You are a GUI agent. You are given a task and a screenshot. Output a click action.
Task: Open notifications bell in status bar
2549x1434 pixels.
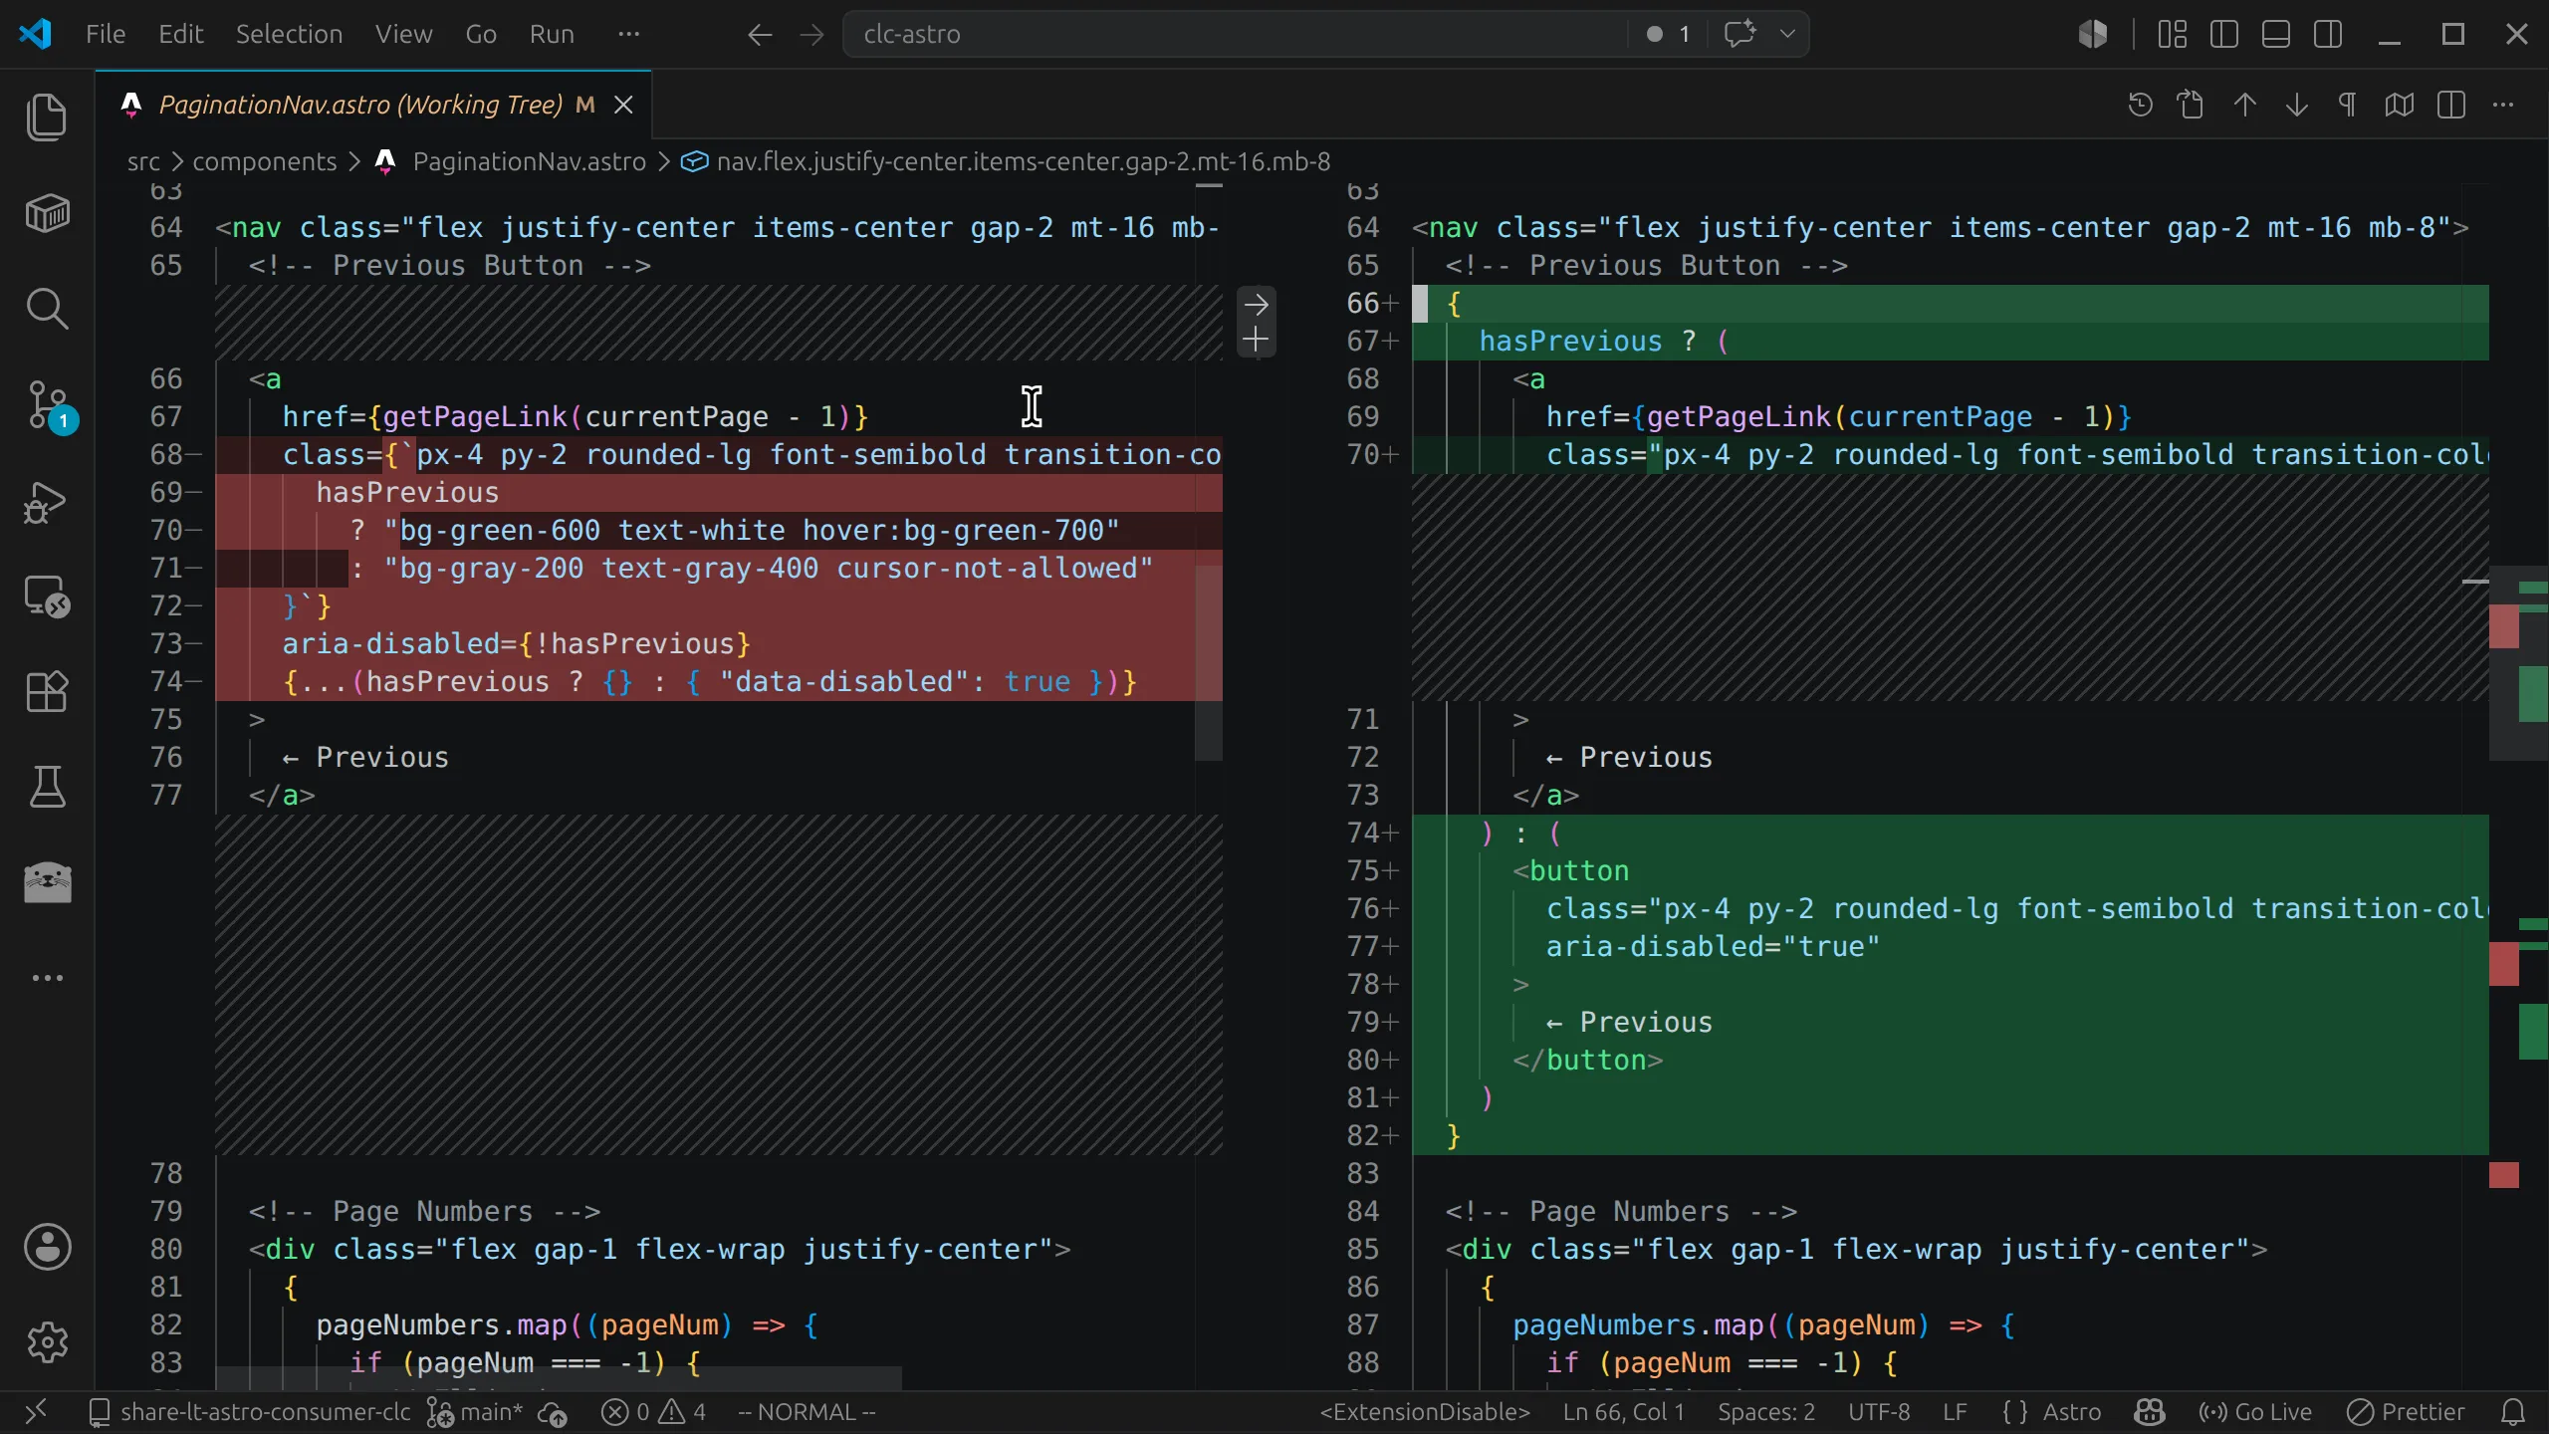pyautogui.click(x=2513, y=1412)
